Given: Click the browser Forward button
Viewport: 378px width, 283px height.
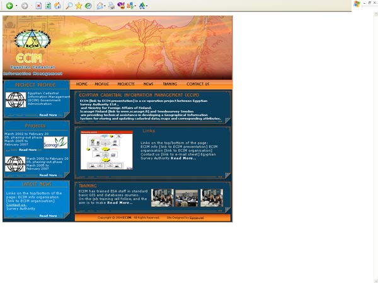Looking at the screenshot, I should click(x=25, y=6).
